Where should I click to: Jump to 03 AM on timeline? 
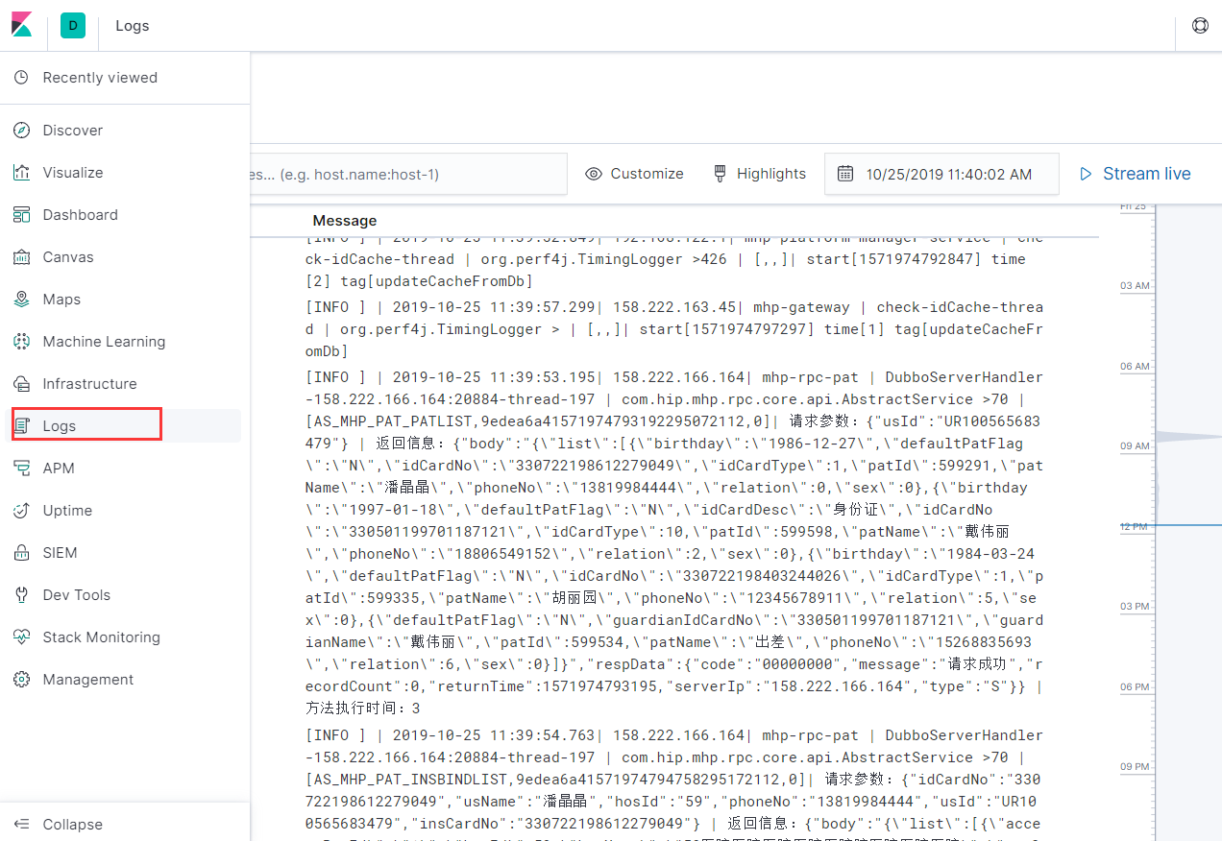coord(1135,286)
